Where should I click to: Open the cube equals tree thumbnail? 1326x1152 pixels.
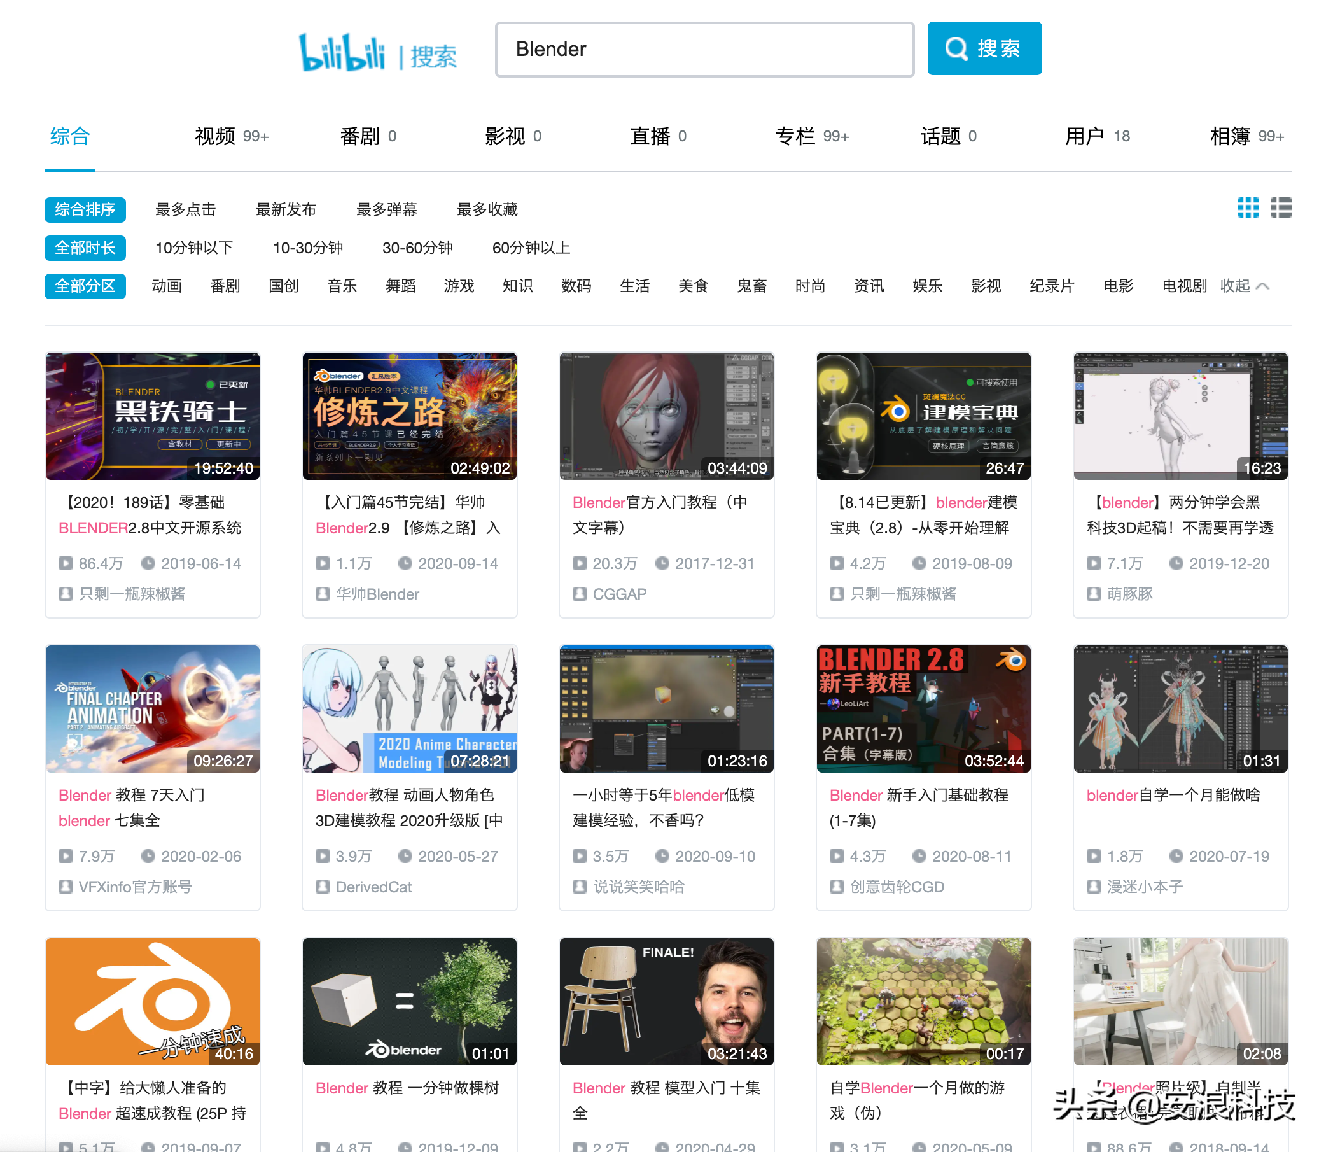410,1002
